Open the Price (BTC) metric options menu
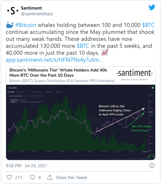Screen dimensions: 161x184 point(19,88)
